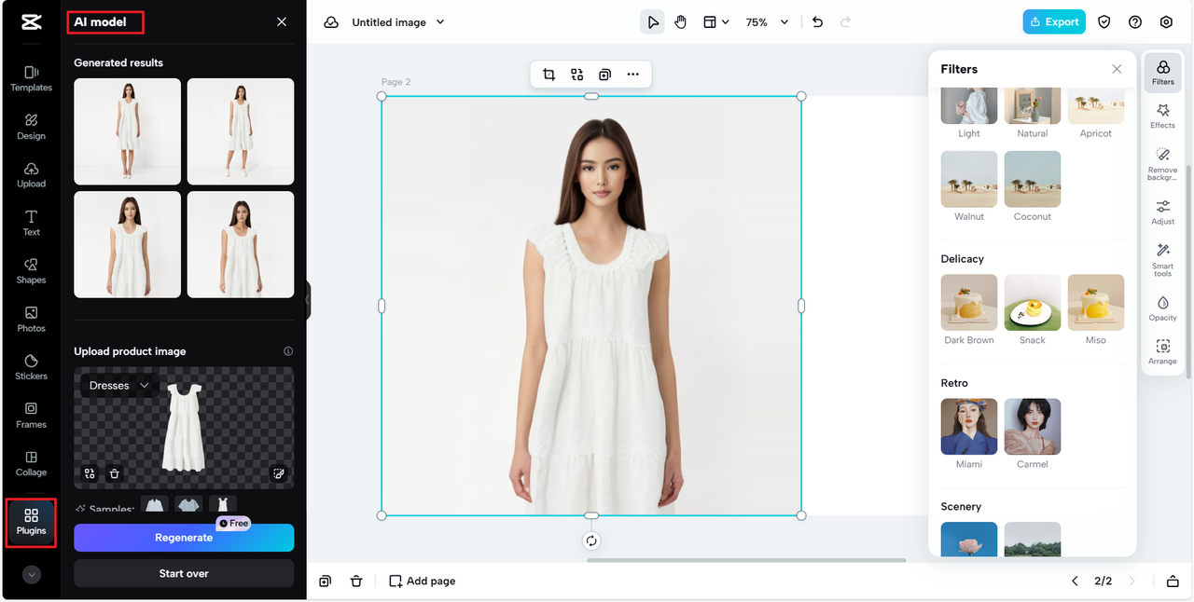
Task: Select the hand pan tool
Action: click(681, 22)
